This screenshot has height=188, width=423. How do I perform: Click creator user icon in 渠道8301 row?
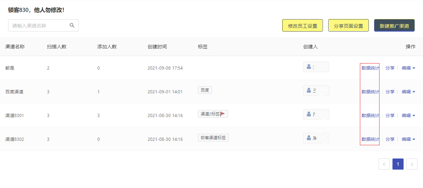pyautogui.click(x=309, y=114)
